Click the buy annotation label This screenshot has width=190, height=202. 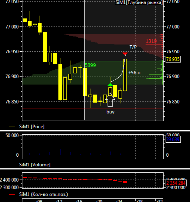[x=110, y=112]
